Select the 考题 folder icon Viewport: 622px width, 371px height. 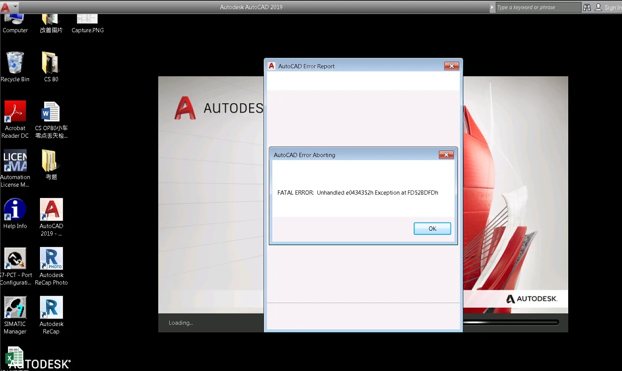click(x=51, y=165)
